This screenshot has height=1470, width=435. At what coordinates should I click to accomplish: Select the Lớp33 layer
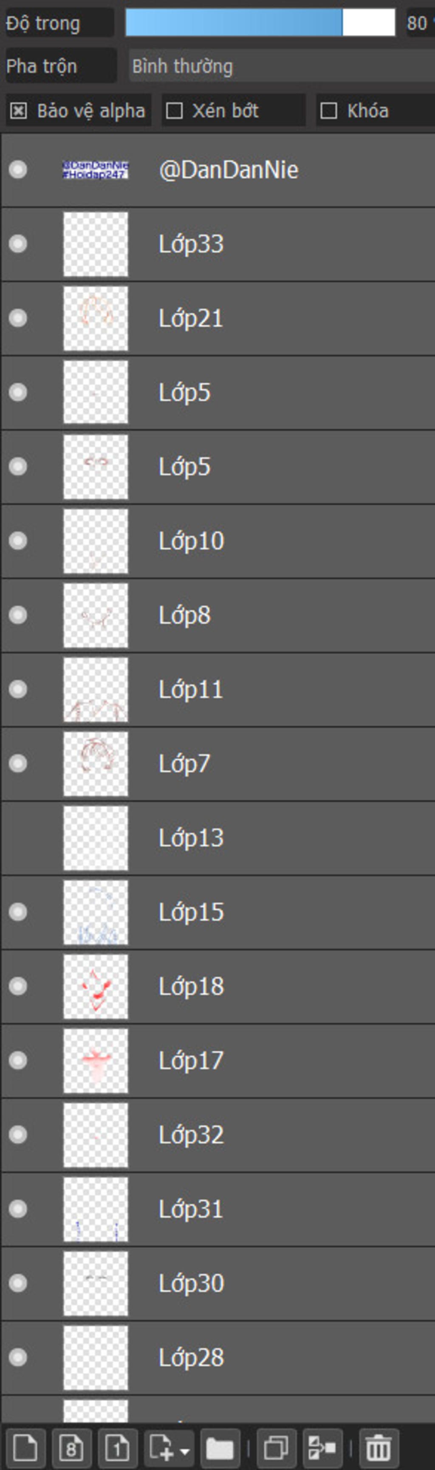point(191,244)
